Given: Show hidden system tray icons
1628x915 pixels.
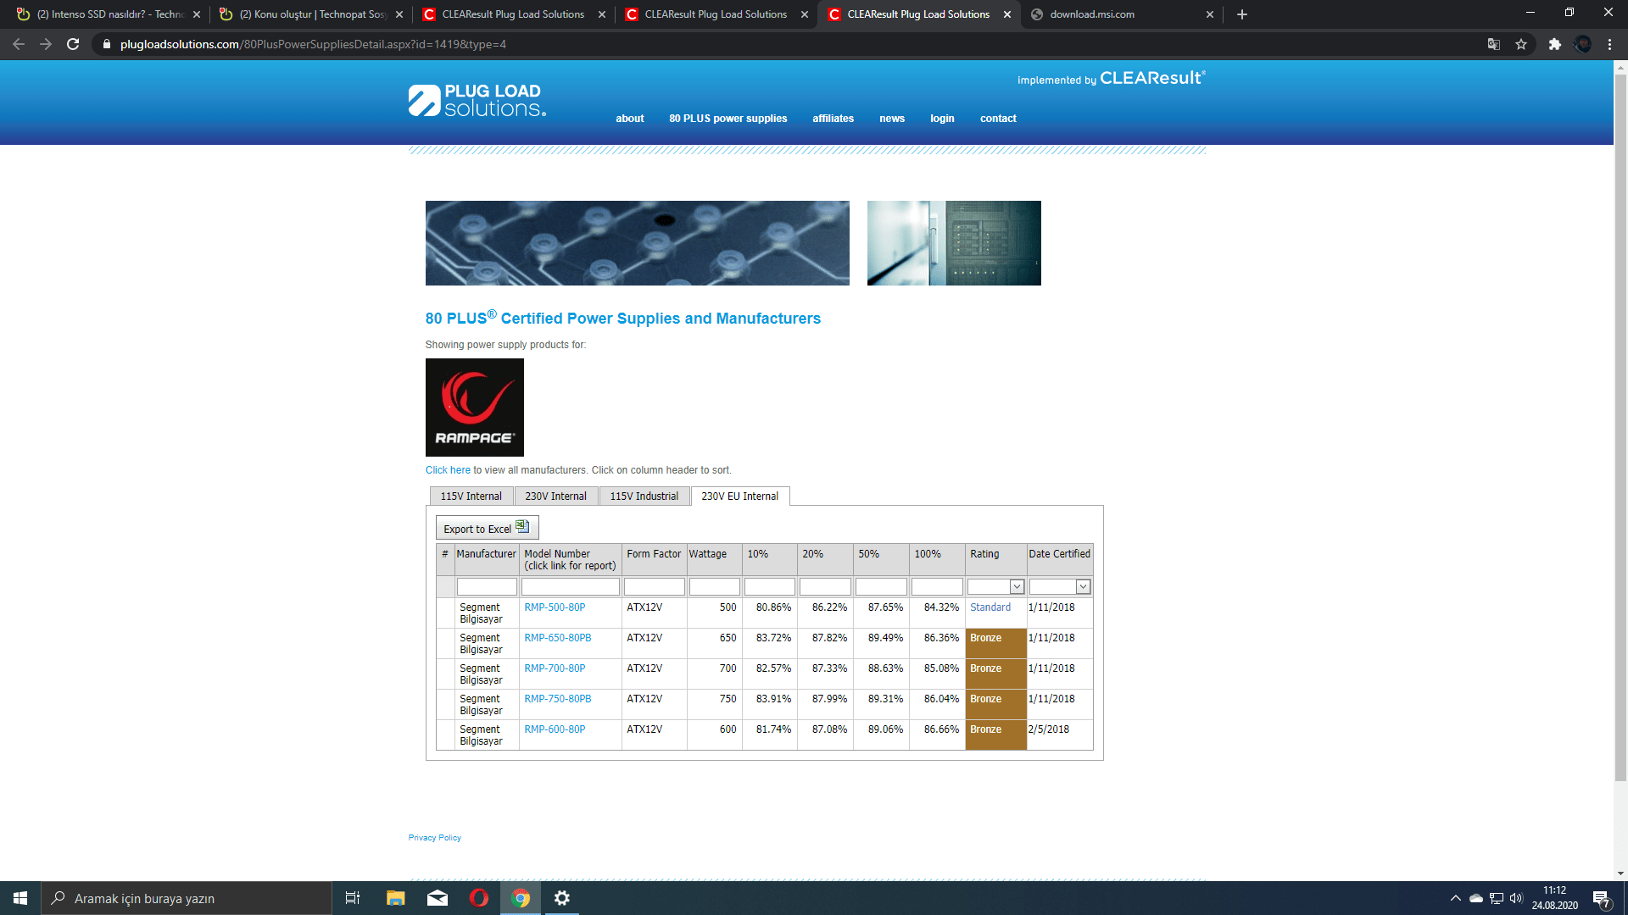Looking at the screenshot, I should [x=1456, y=898].
